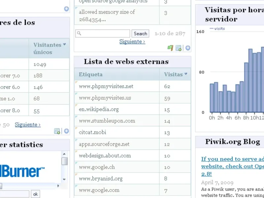Sort by Visitantes únicos column arrow

64,44
